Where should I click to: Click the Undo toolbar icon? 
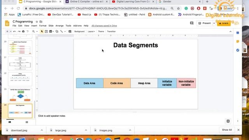pos(15,31)
